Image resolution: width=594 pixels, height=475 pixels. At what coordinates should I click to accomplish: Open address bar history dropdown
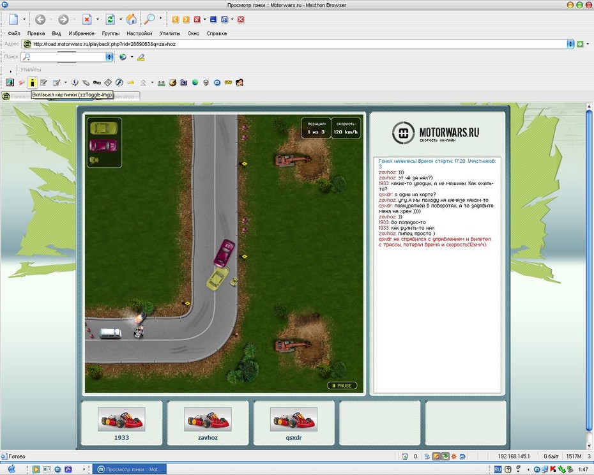click(x=570, y=44)
